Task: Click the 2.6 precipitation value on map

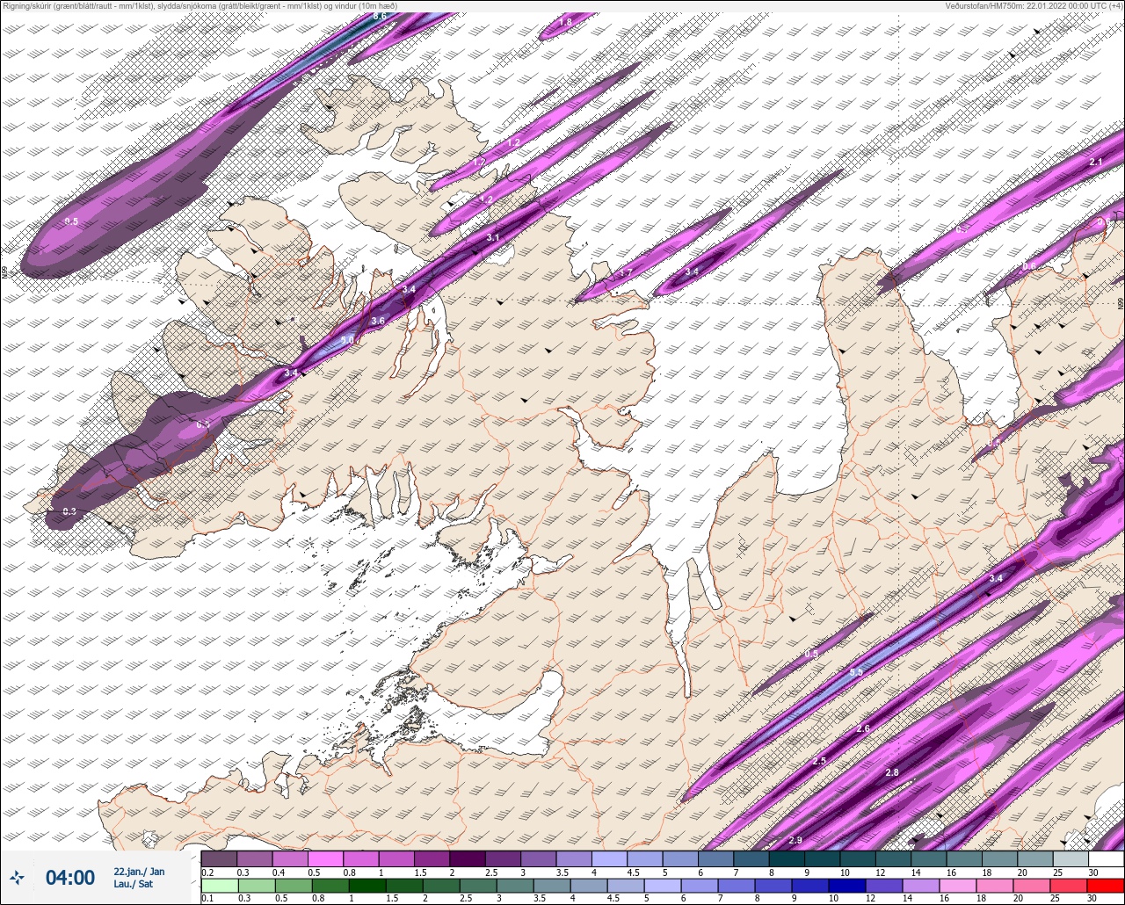Action: click(x=863, y=729)
